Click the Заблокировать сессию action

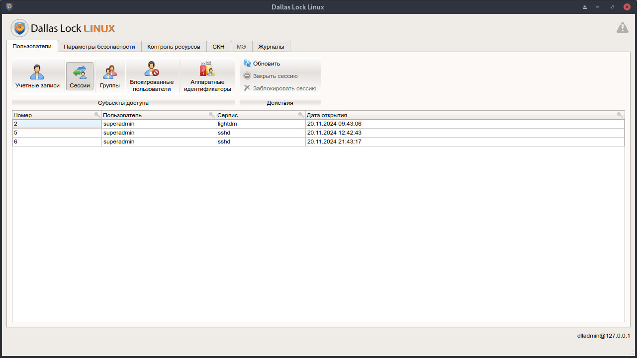tap(281, 88)
